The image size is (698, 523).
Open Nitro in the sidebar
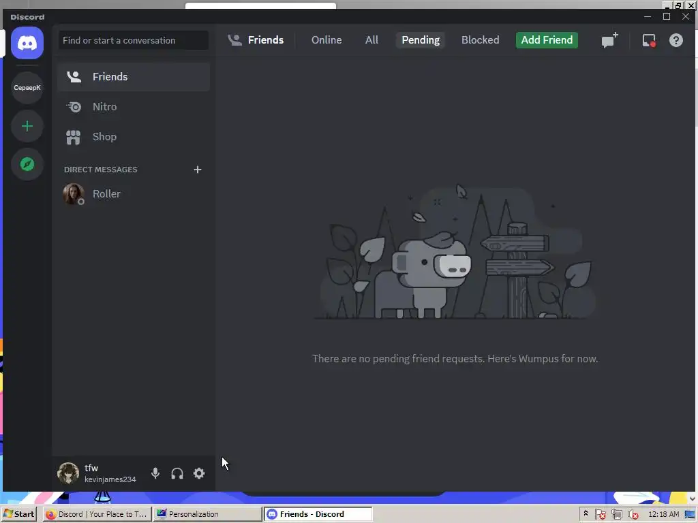(x=133, y=107)
